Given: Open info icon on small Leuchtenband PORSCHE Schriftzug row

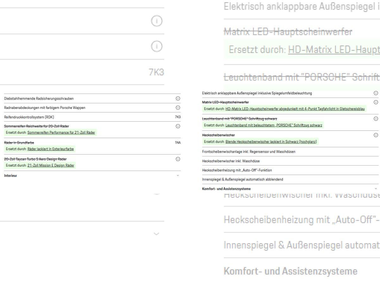Looking at the screenshot, I should pyautogui.click(x=376, y=118).
